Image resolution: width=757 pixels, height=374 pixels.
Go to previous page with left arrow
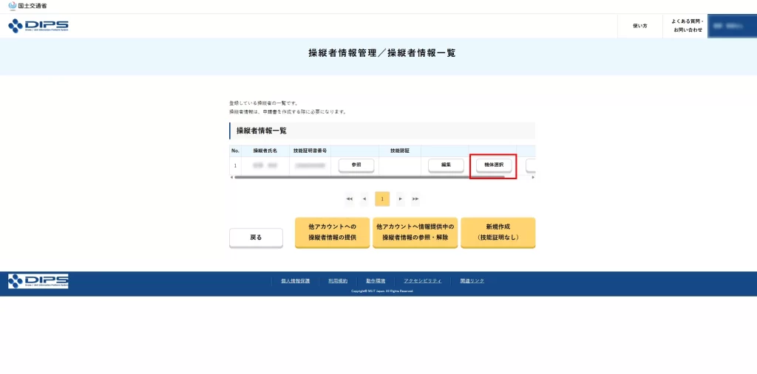tap(364, 198)
